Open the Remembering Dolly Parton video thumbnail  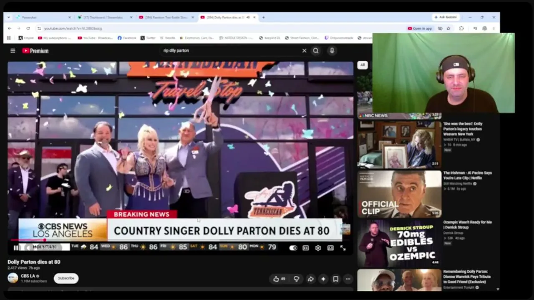[399, 280]
